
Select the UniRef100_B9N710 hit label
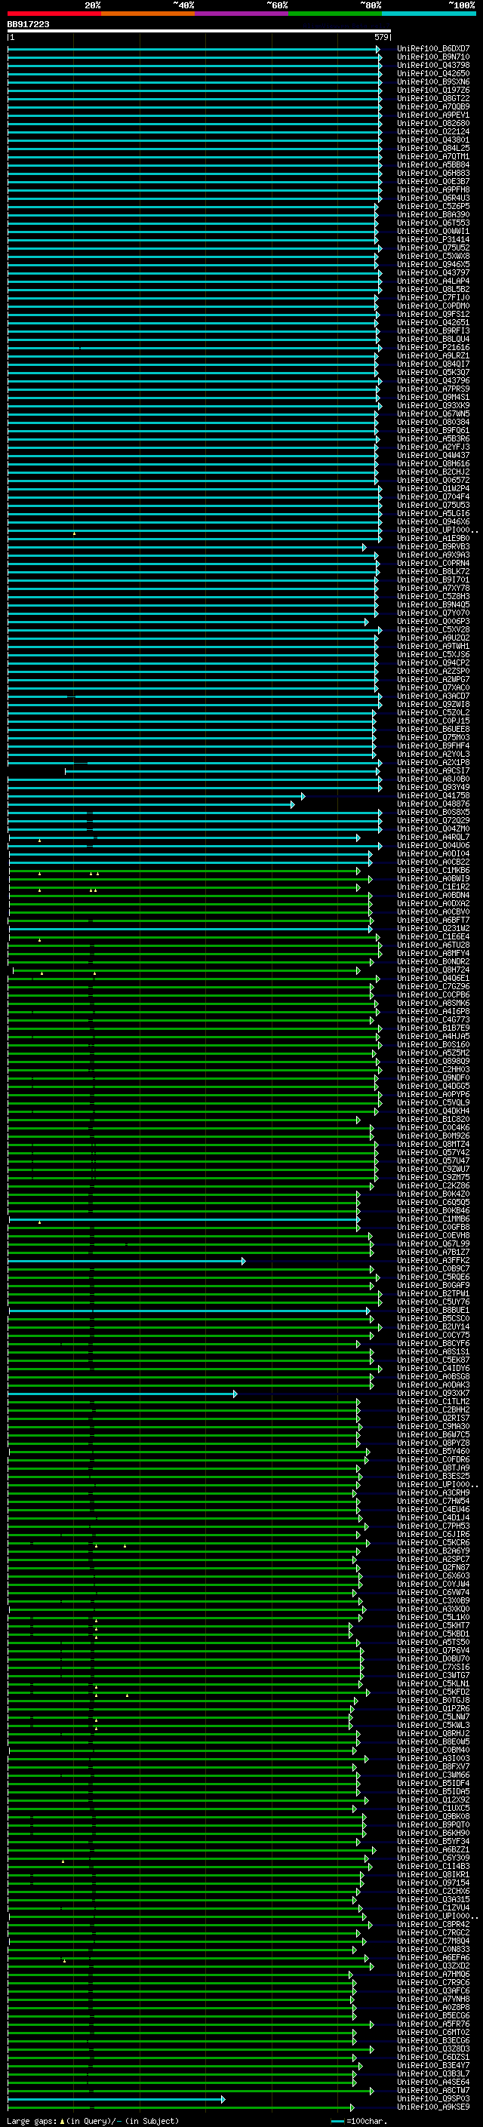pos(433,57)
